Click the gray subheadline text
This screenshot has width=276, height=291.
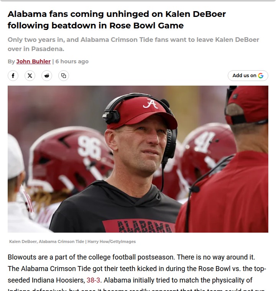[133, 44]
